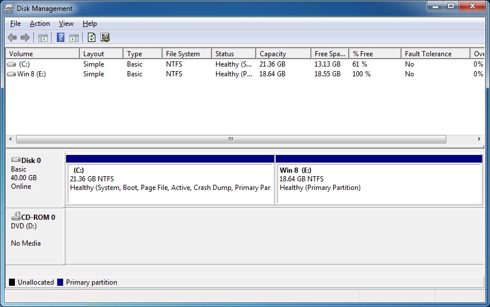Sort by the File System column header

pyautogui.click(x=187, y=54)
